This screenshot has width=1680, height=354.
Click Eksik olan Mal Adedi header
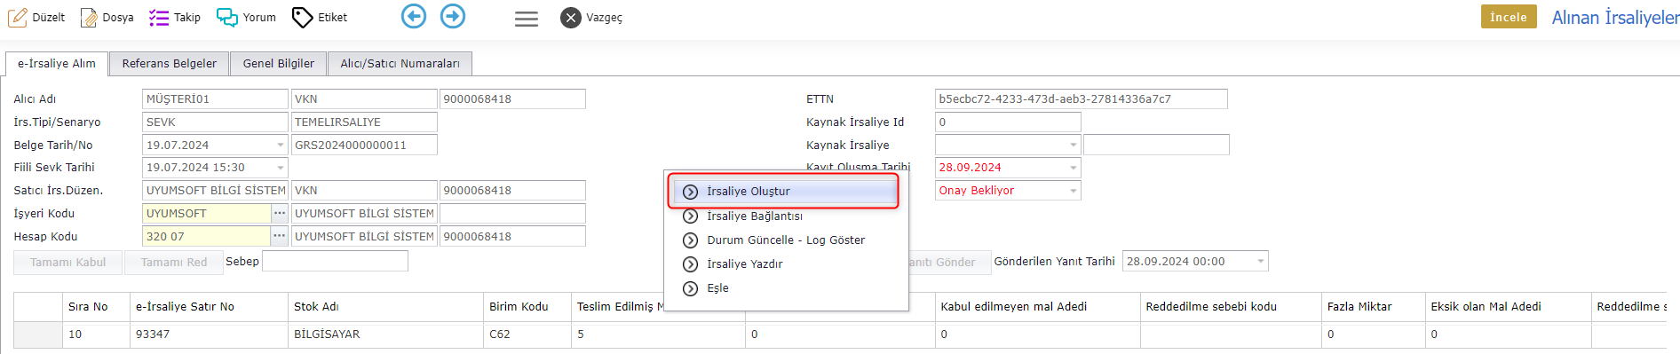click(1508, 306)
